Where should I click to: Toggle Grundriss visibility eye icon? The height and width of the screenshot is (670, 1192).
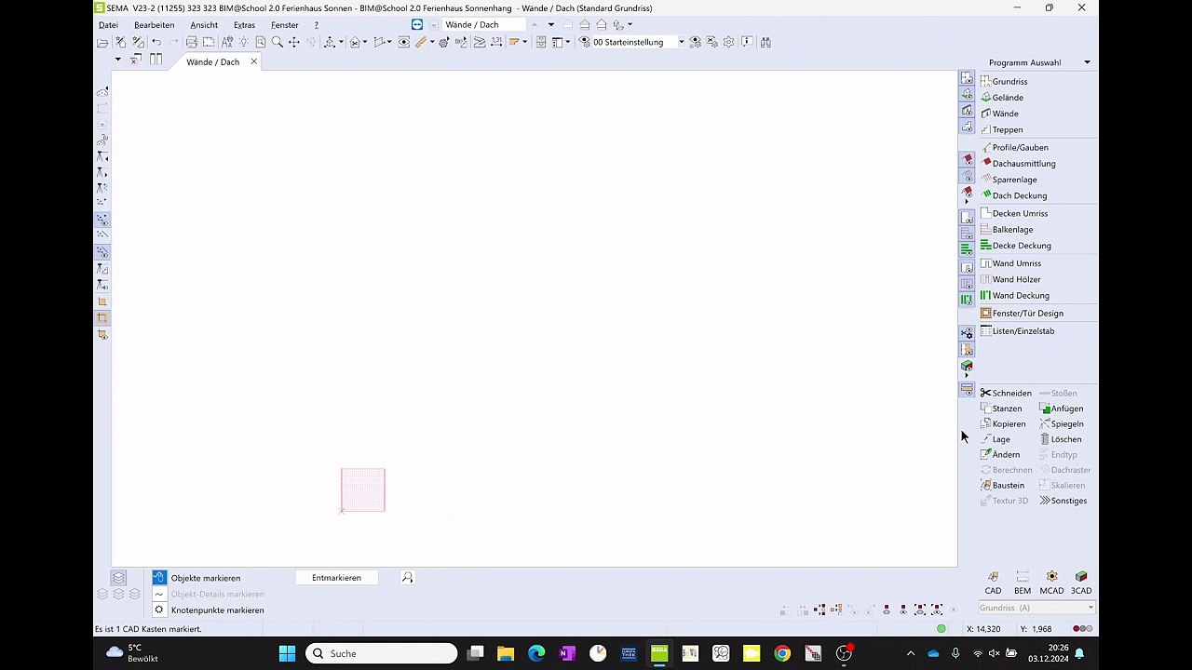[x=967, y=79]
